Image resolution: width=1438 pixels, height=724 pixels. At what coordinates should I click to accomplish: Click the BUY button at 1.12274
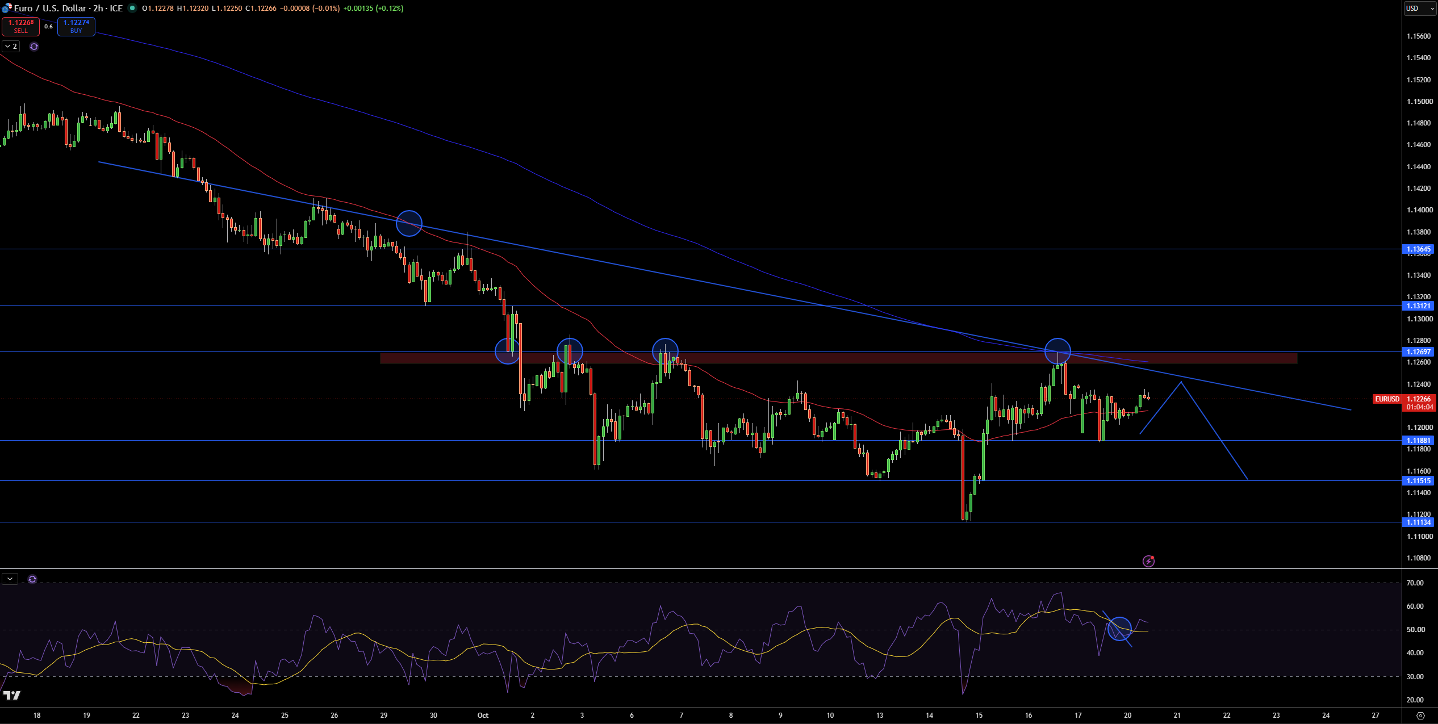click(76, 26)
